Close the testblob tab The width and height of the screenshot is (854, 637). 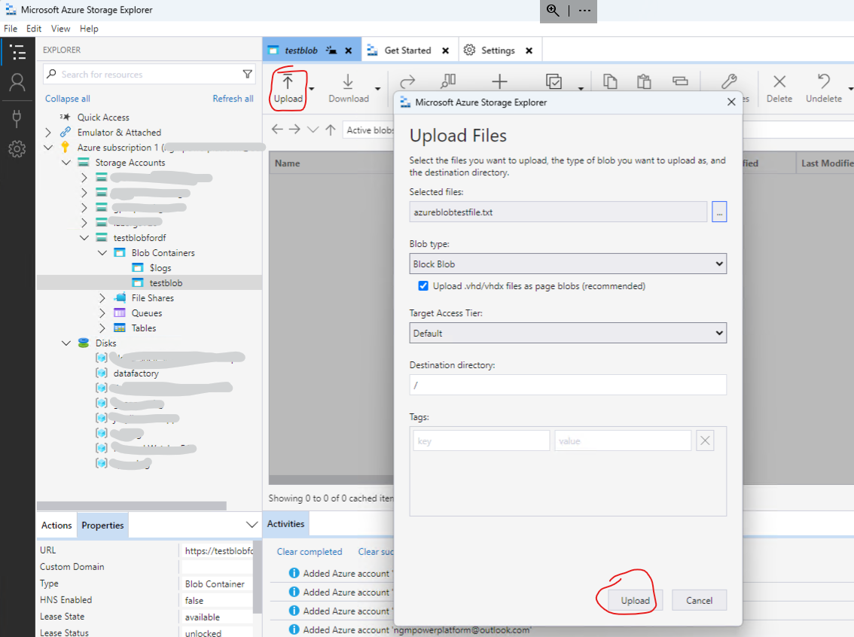click(349, 50)
